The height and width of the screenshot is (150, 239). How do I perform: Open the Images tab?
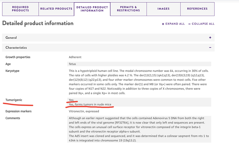coord(163,9)
